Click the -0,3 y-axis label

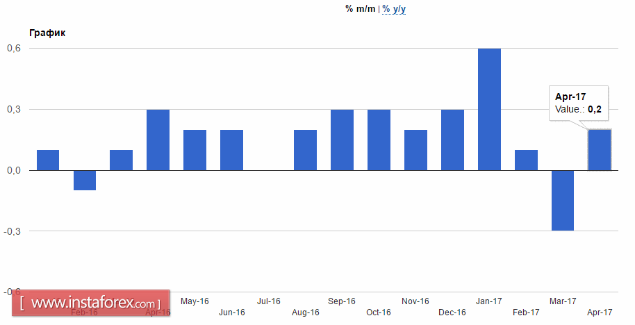point(12,231)
